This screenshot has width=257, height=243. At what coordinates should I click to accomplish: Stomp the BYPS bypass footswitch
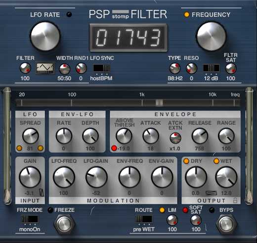click(x=226, y=224)
